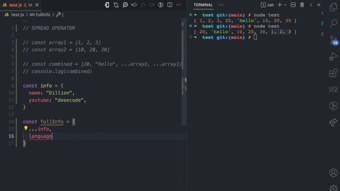The height and width of the screenshot is (191, 340).
Task: Click the left chevron in terminal panel header
Action: (311, 5)
